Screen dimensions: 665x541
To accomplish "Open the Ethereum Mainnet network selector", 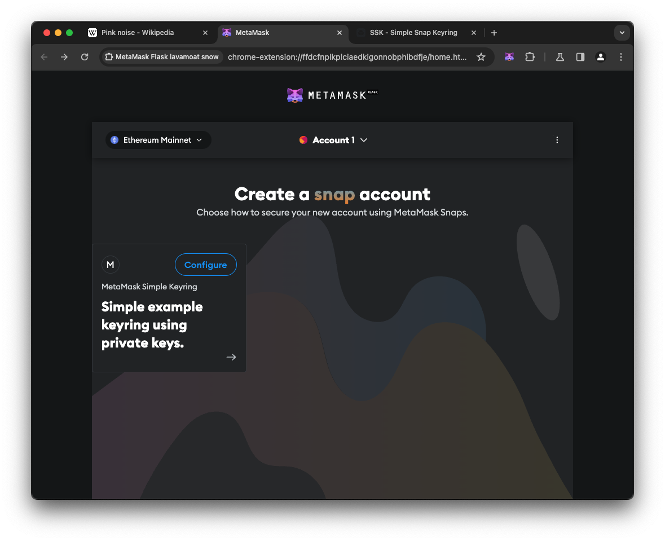I will click(x=158, y=140).
